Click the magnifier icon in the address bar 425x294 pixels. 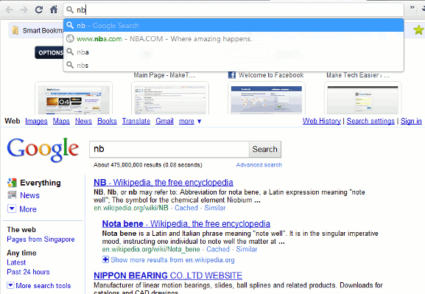click(x=70, y=10)
